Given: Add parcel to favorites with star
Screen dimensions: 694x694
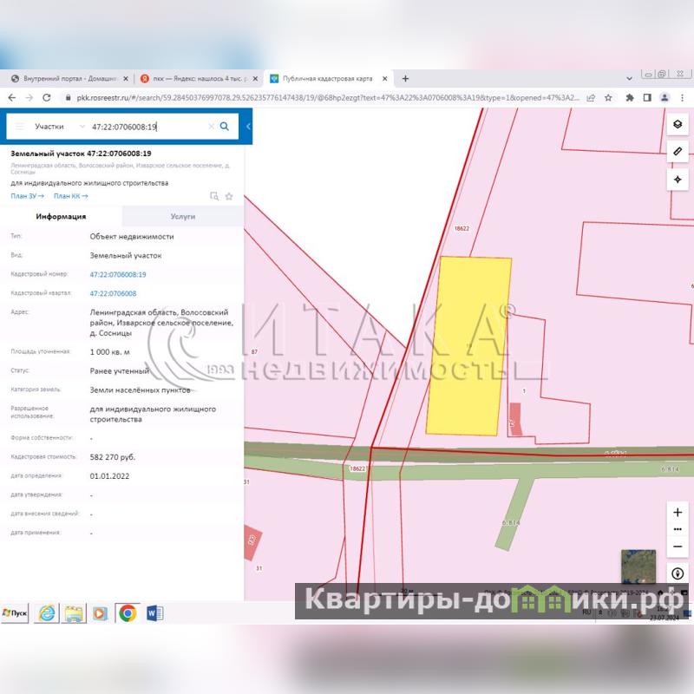Looking at the screenshot, I should tap(229, 196).
